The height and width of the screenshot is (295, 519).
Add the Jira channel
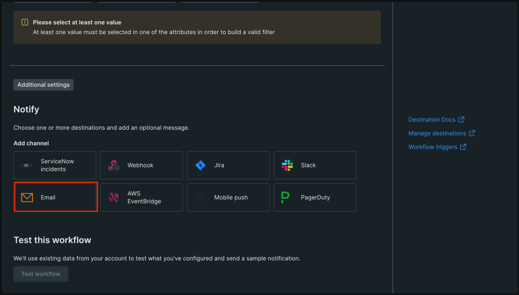(x=228, y=165)
